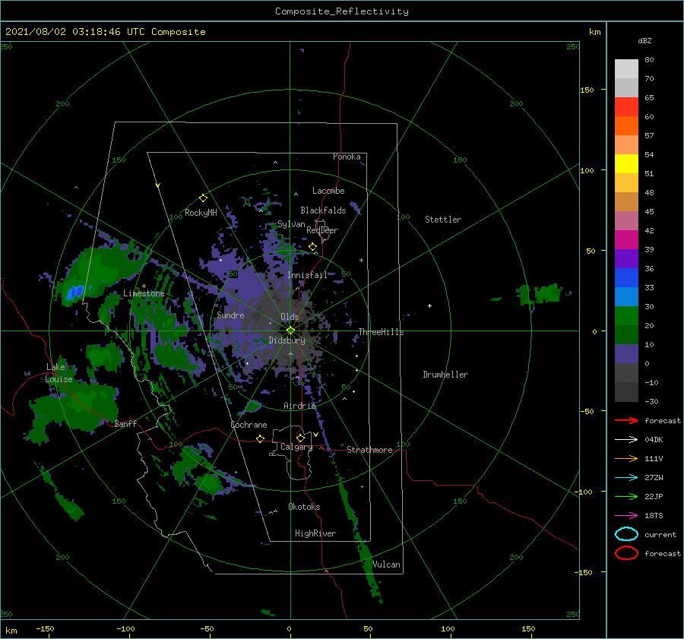Select the magenta 39-42 dBZ swatch
This screenshot has width=684, height=639.
626,240
